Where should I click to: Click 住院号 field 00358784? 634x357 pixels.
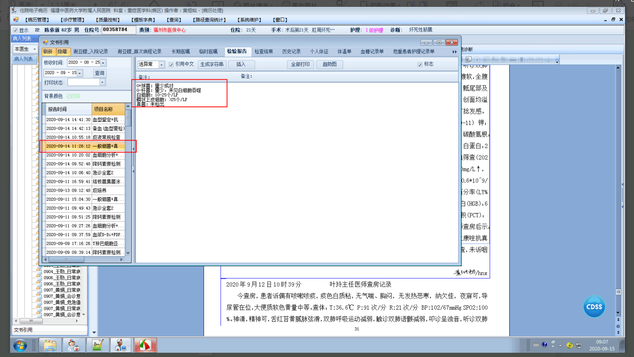point(118,30)
